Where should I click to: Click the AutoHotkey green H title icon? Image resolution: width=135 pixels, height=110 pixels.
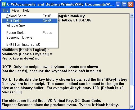click(4, 4)
